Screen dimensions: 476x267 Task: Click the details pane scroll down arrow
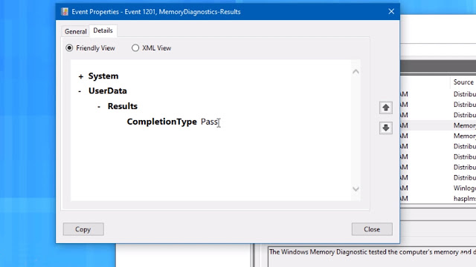click(x=356, y=189)
